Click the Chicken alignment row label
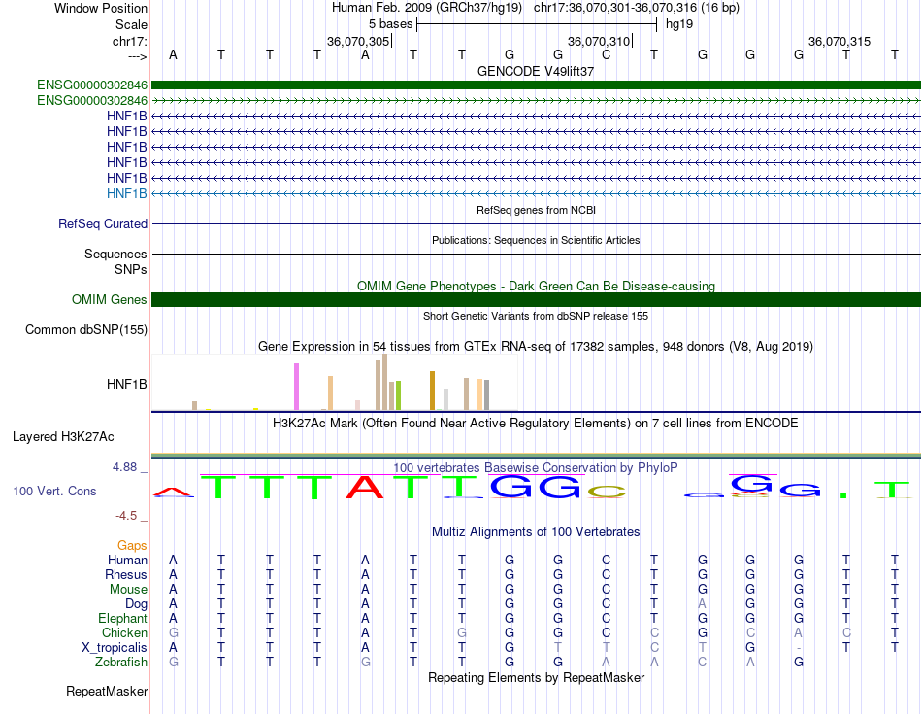This screenshot has height=714, width=922. click(x=124, y=632)
